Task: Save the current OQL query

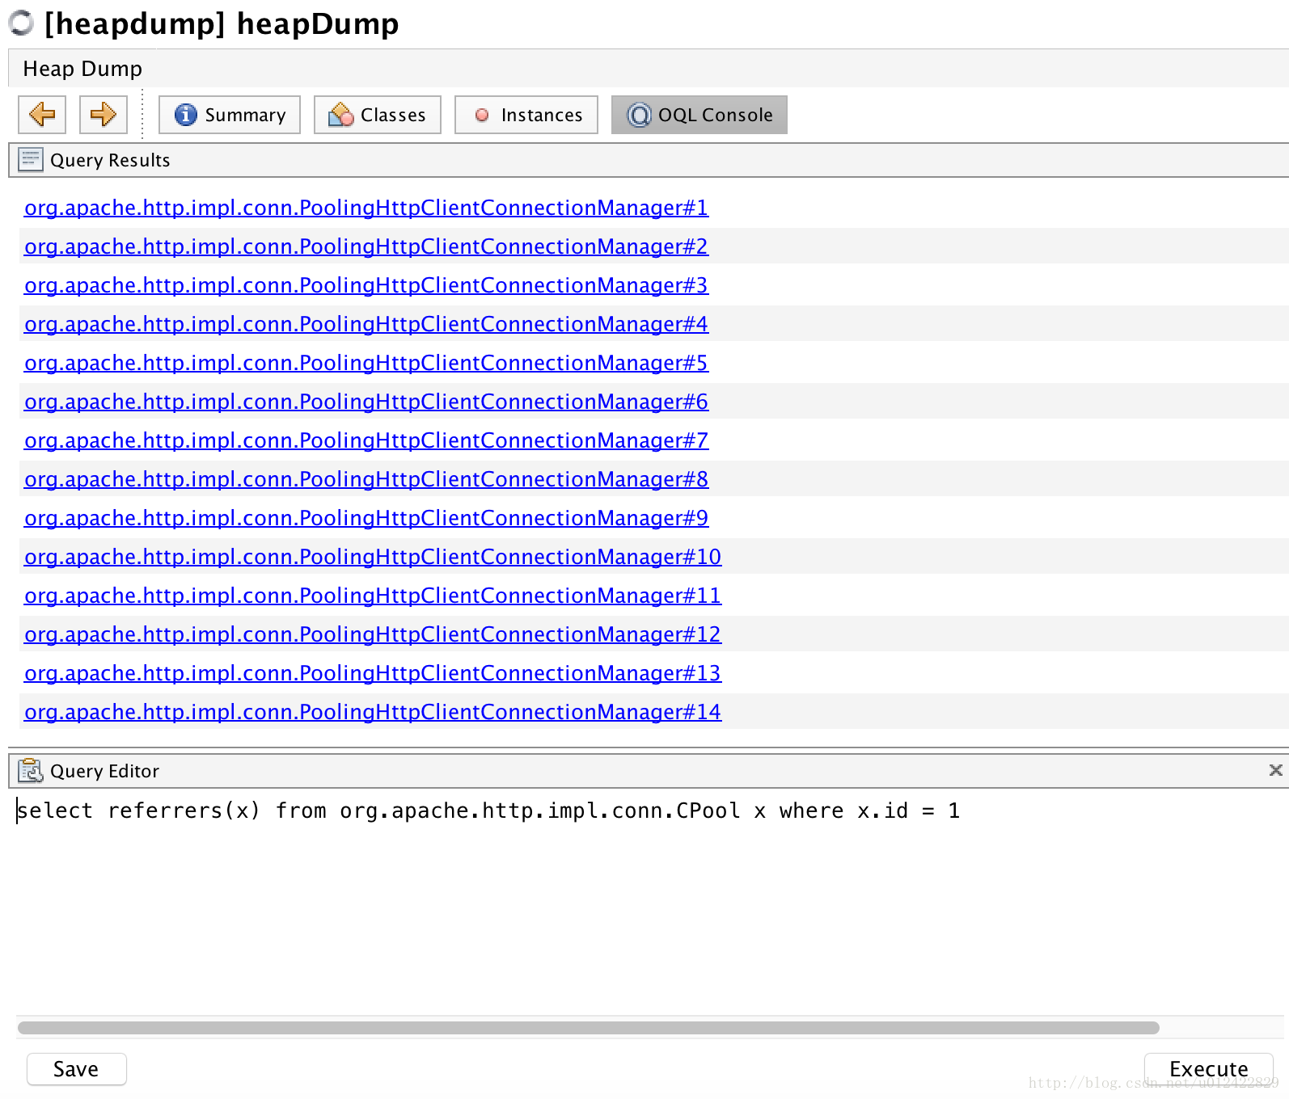Action: pos(77,1069)
